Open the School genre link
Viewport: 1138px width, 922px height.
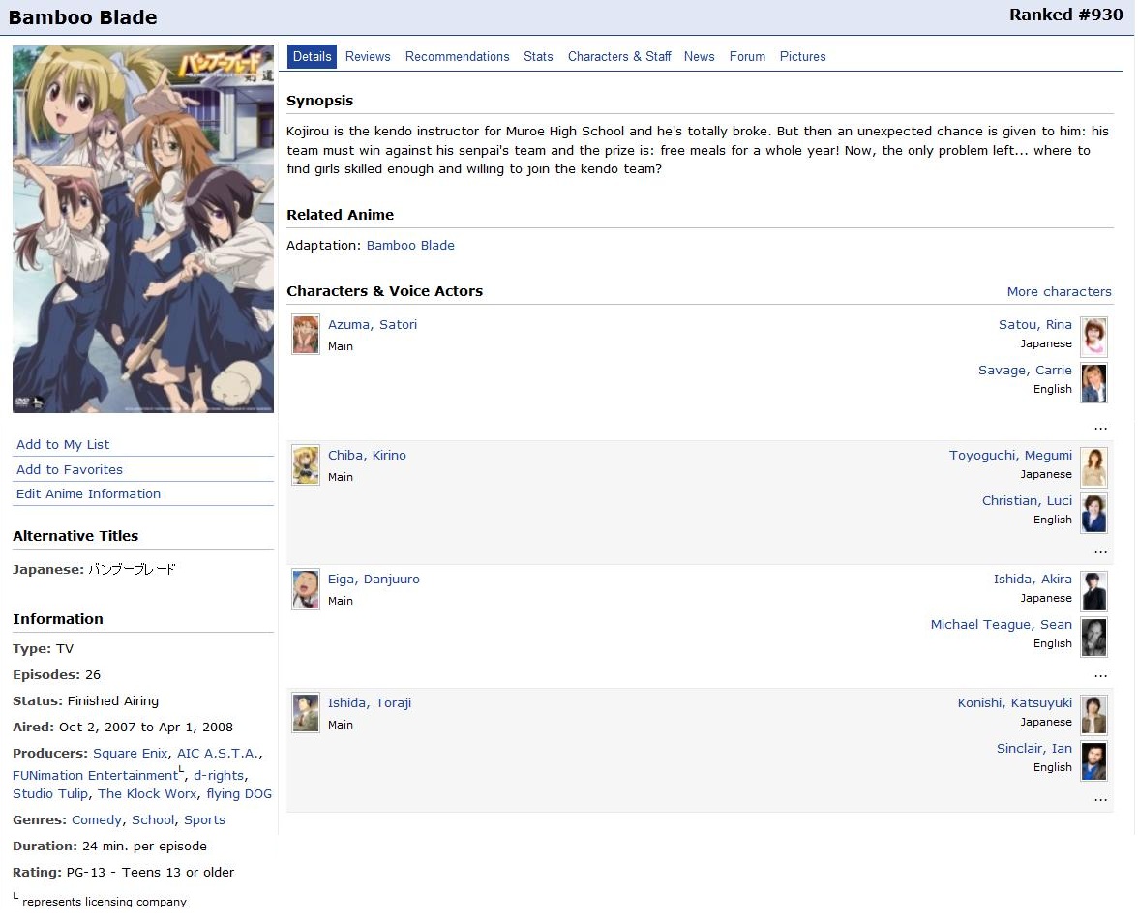coord(153,819)
